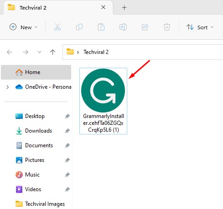Click the forward navigation arrow

point(26,52)
